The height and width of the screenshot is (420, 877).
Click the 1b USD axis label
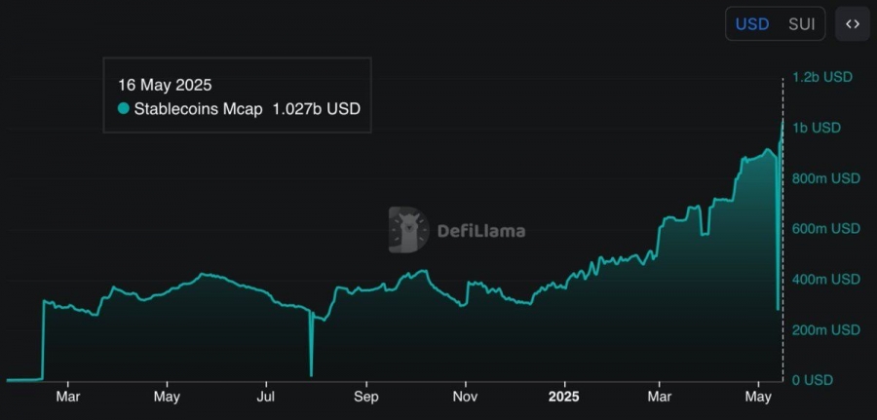pos(817,128)
